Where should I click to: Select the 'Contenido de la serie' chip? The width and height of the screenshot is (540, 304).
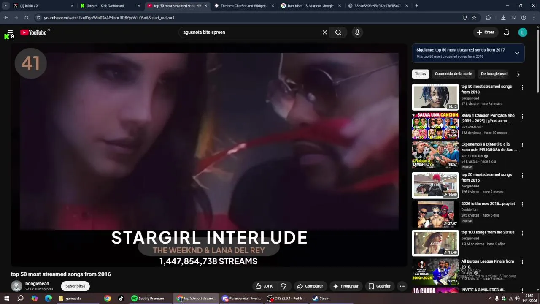(454, 74)
